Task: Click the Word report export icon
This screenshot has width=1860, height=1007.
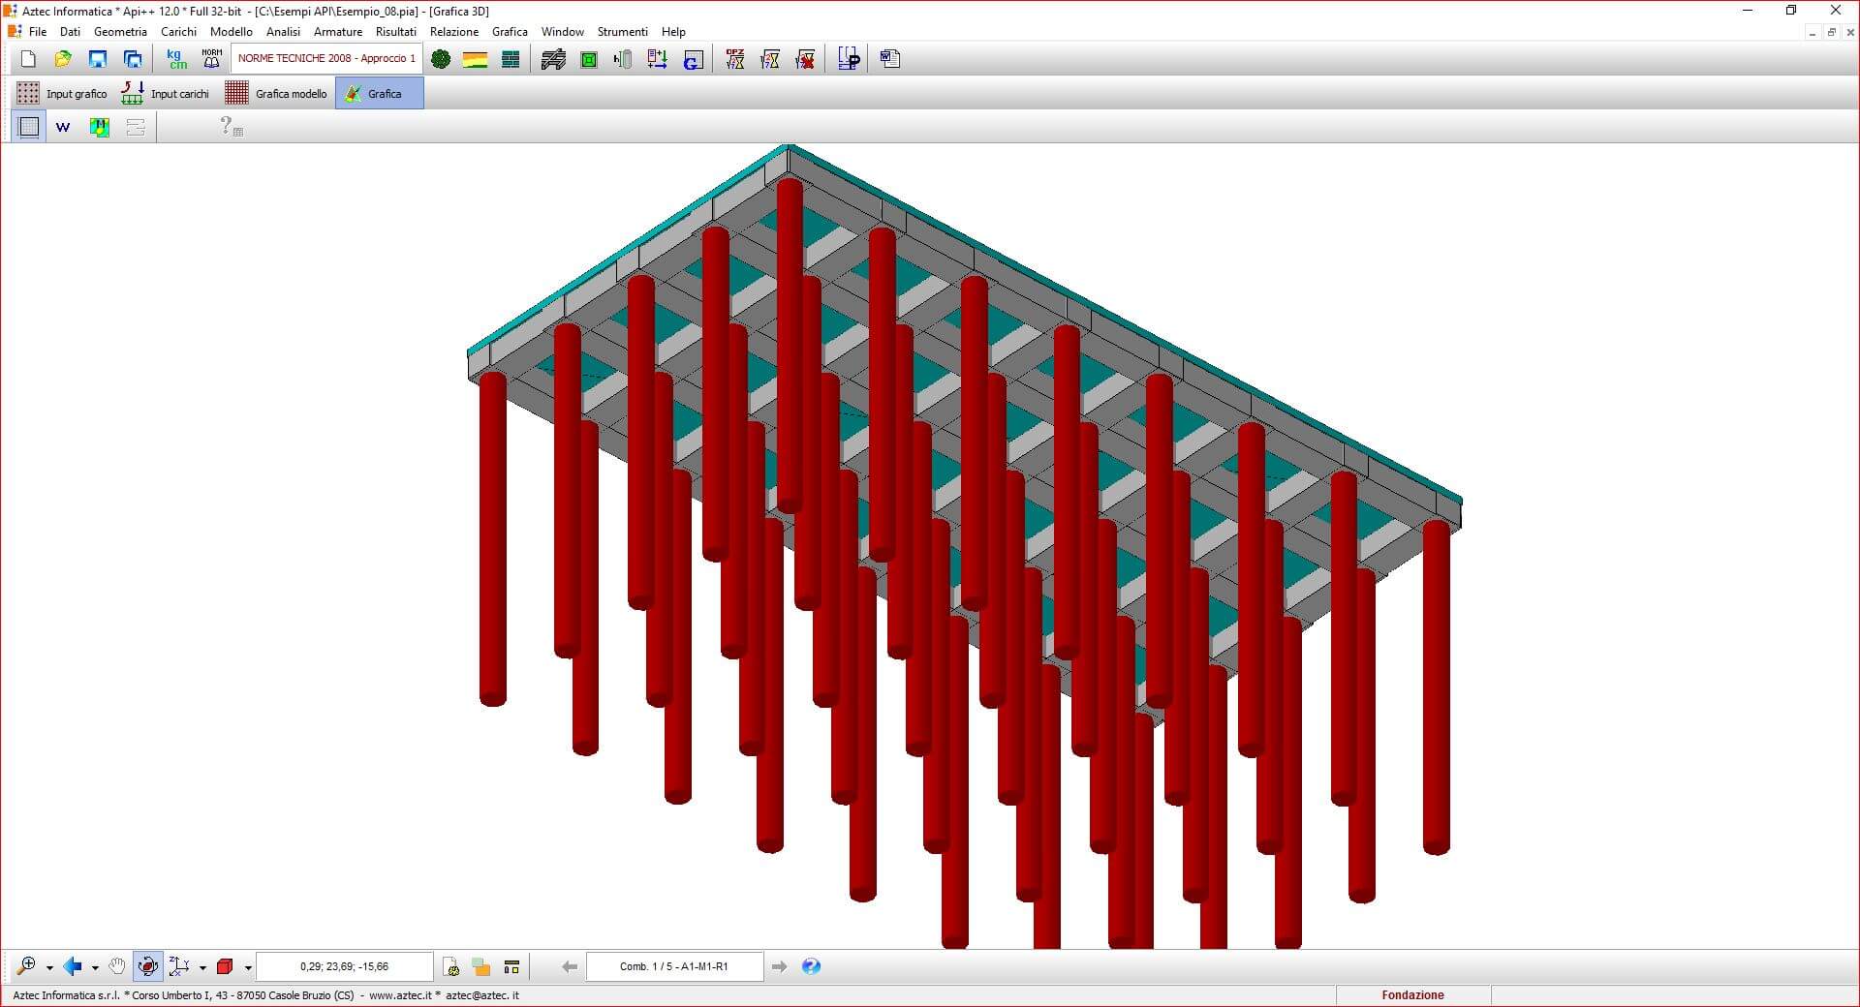Action: [x=63, y=127]
